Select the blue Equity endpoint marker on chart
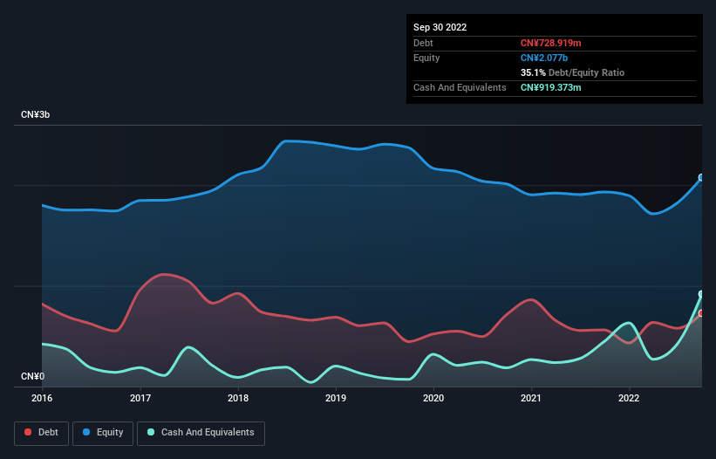The image size is (716, 459). pyautogui.click(x=701, y=178)
